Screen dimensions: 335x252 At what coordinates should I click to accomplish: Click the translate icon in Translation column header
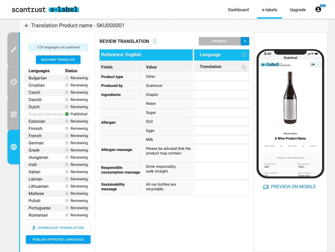point(244,67)
